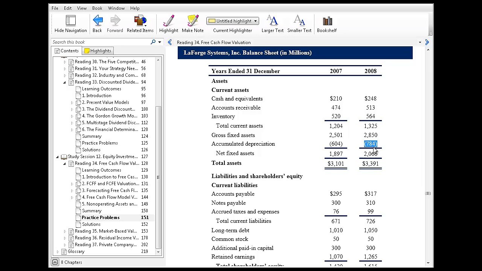The image size is (482, 271).
Task: Click the 2007 Cash and equivalents $210 value
Action: click(x=336, y=99)
